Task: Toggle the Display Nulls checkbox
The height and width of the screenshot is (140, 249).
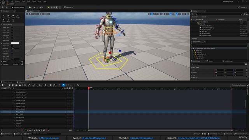Action: tap(12, 30)
